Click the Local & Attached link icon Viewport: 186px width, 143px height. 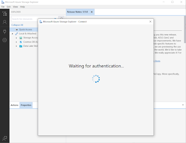pyautogui.click(x=17, y=34)
